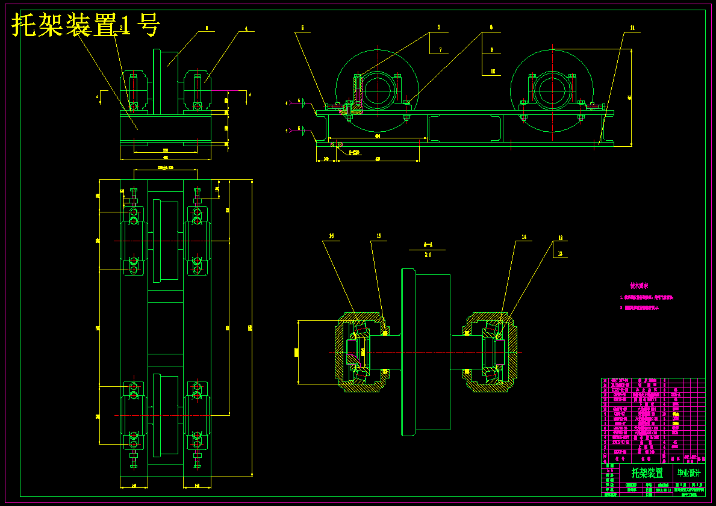This screenshot has width=716, height=506.
Task: Click the A—A section view label
Action: pyautogui.click(x=428, y=245)
